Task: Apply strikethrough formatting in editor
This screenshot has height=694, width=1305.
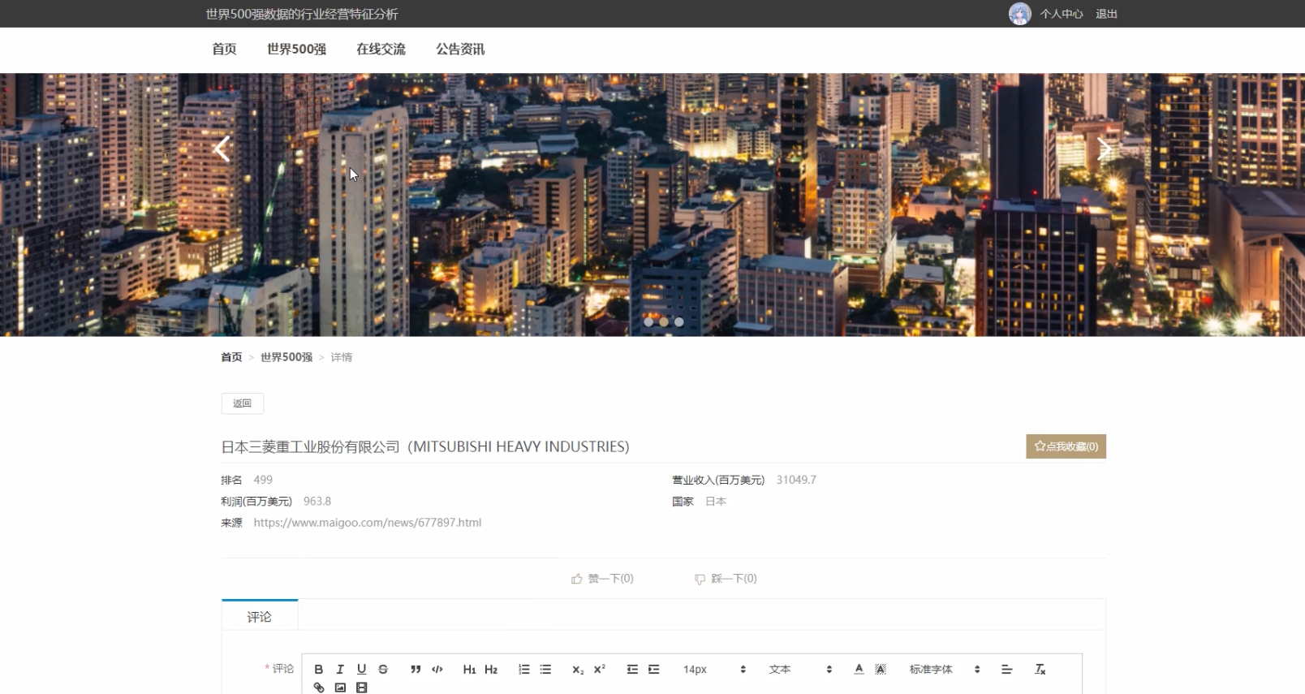Action: 383,670
